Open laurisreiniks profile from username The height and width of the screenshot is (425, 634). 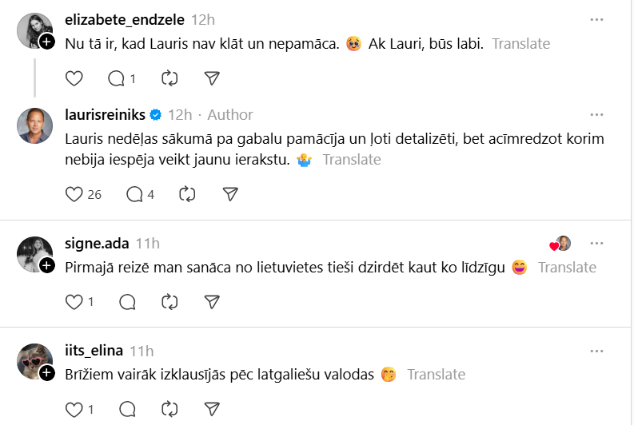click(104, 114)
